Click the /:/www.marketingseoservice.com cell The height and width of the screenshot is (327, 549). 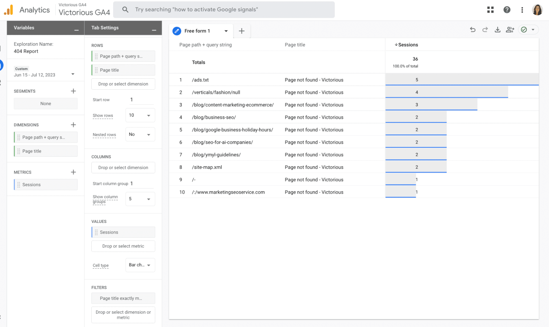coord(228,192)
